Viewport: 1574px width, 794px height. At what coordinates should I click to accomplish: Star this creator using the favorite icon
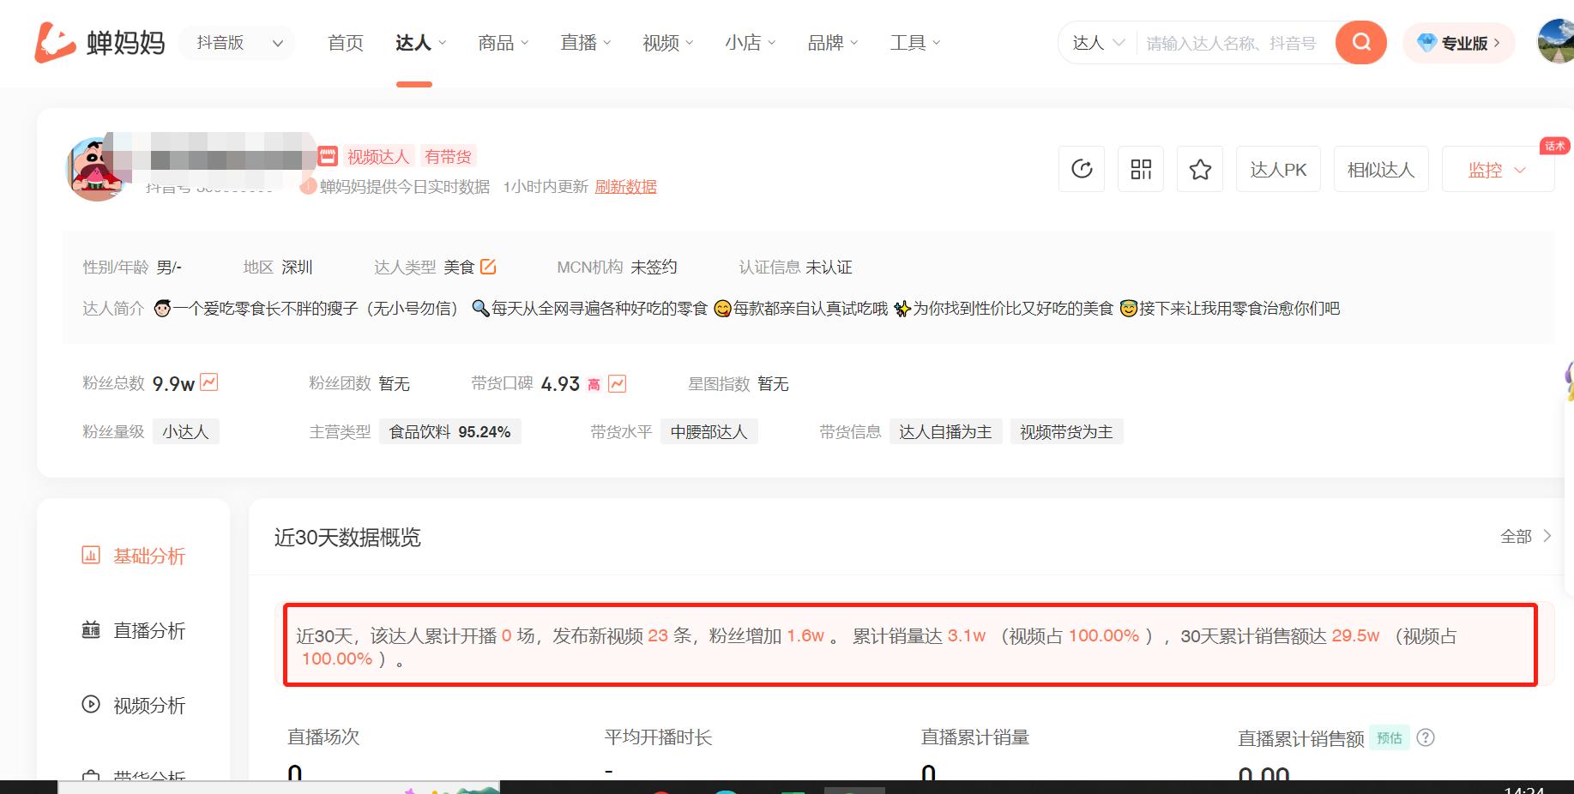pos(1199,169)
